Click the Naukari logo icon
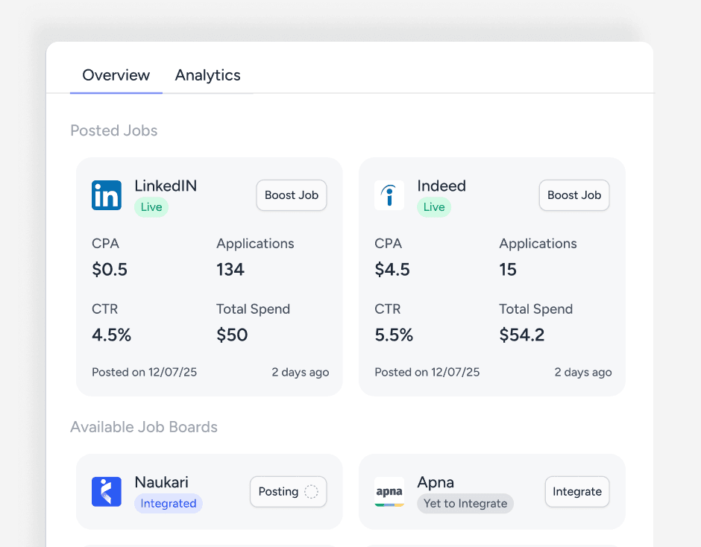The width and height of the screenshot is (701, 547). [x=107, y=492]
